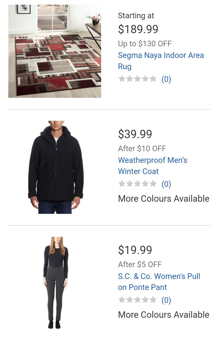Click the Up to $130 OFF label
219x337 pixels.
click(145, 44)
